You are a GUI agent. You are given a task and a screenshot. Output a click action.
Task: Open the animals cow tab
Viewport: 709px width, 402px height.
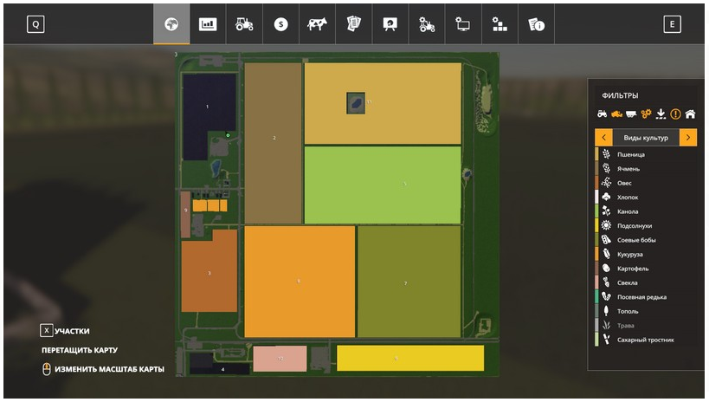tap(317, 24)
